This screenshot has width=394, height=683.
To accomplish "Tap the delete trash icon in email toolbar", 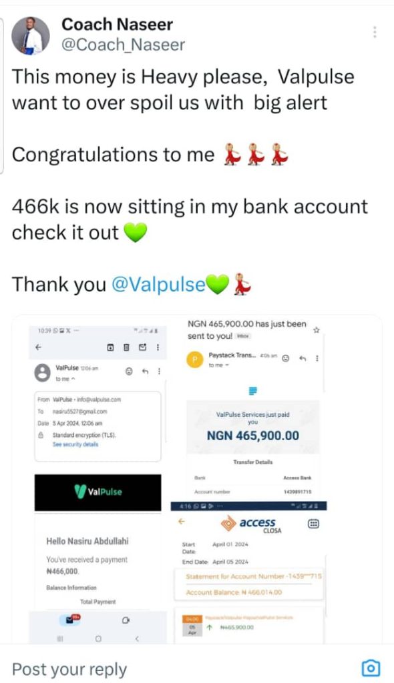I will [x=126, y=347].
